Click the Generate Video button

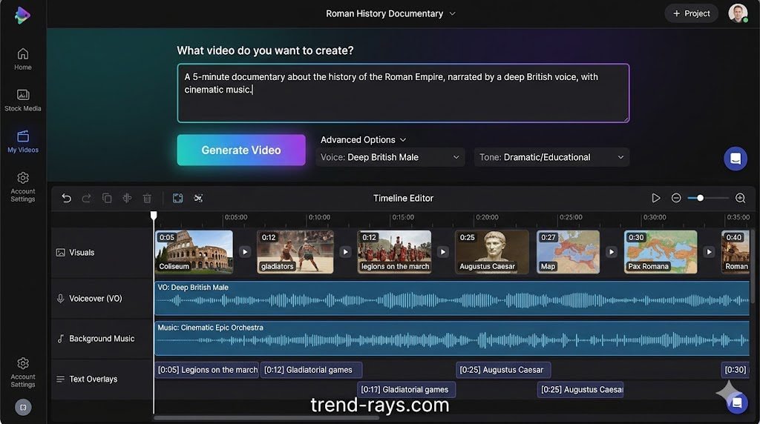click(241, 150)
